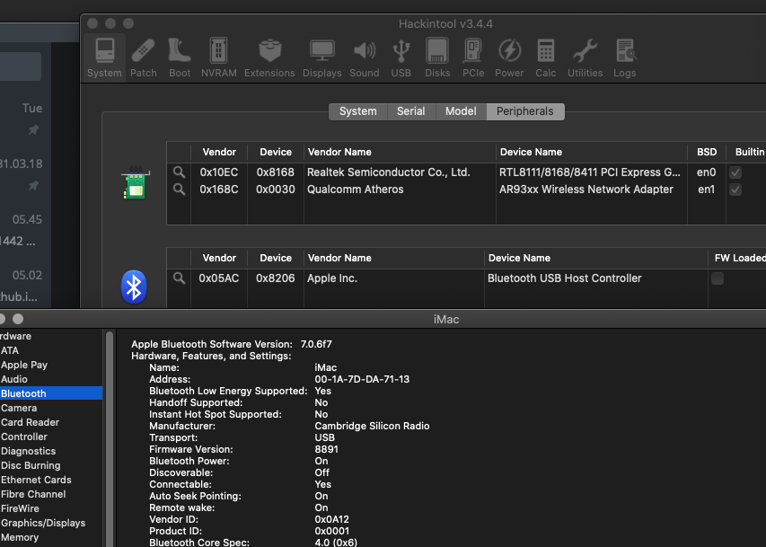Open the Sound toolbar section

point(365,57)
